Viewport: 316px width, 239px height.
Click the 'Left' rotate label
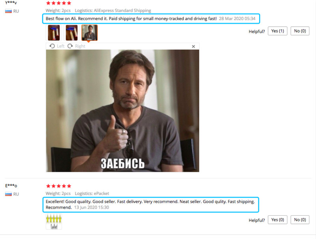click(x=60, y=46)
